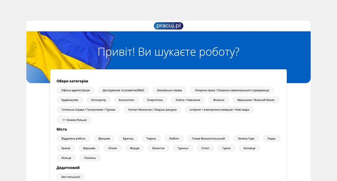Select 'Освіта / Навчання' category
Viewport: 337px width, 181px height.
pos(188,100)
